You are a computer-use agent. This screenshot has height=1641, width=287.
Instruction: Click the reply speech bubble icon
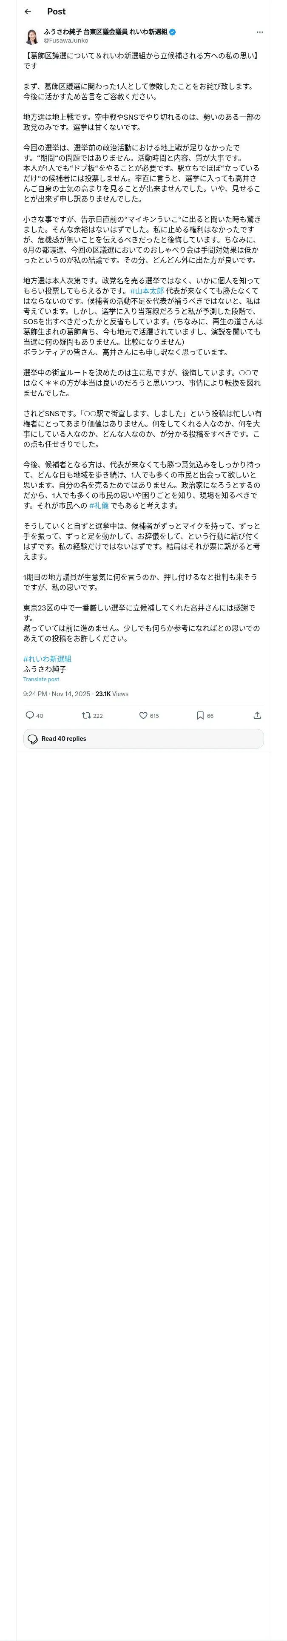pos(29,715)
